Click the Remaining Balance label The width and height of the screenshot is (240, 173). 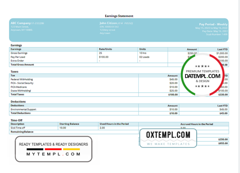coord(22,132)
